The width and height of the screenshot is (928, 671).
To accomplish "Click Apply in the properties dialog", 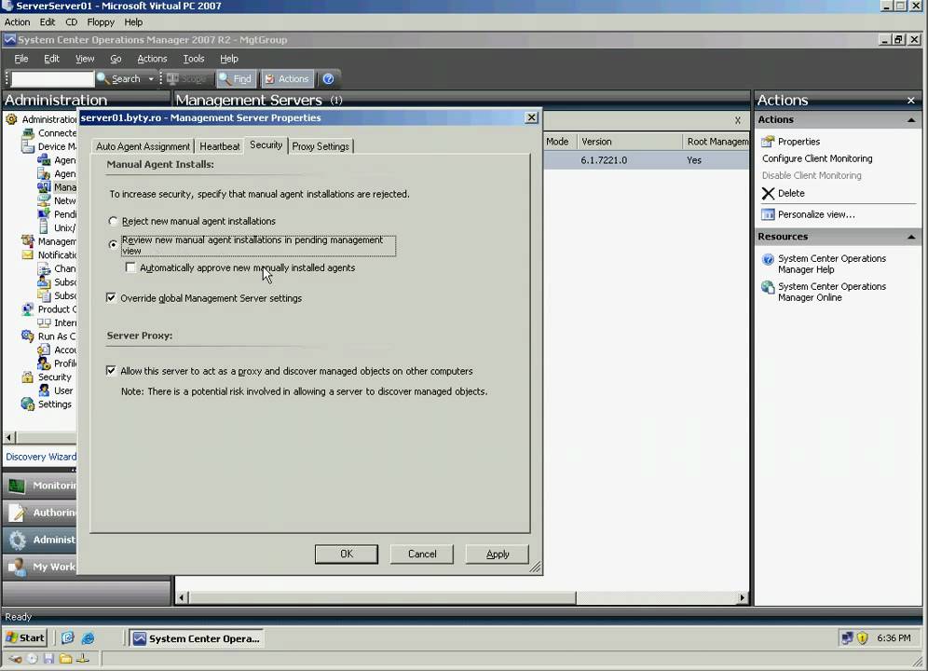I will click(x=498, y=554).
